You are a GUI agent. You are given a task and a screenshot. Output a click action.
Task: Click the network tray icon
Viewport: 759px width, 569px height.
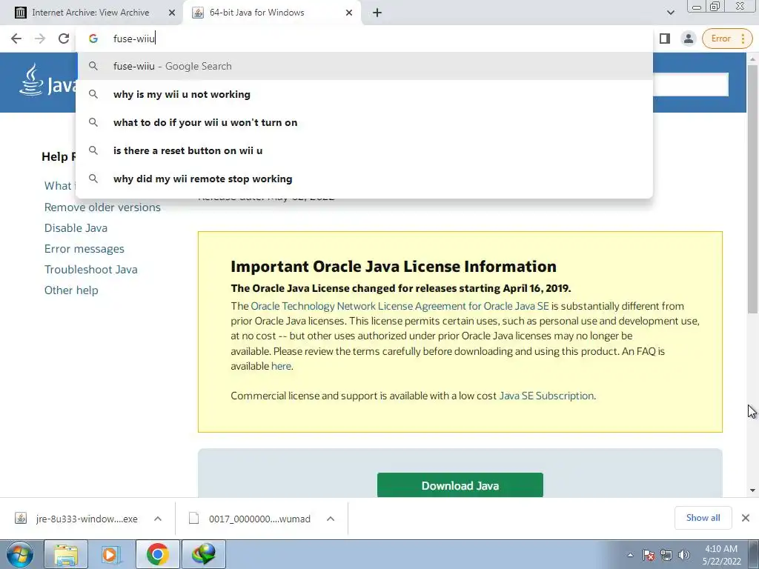tap(666, 555)
